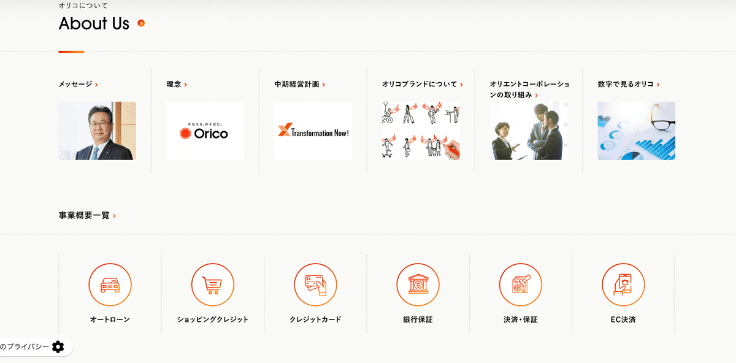Select the クレジットカード label
This screenshot has height=363, width=736.
click(x=315, y=319)
